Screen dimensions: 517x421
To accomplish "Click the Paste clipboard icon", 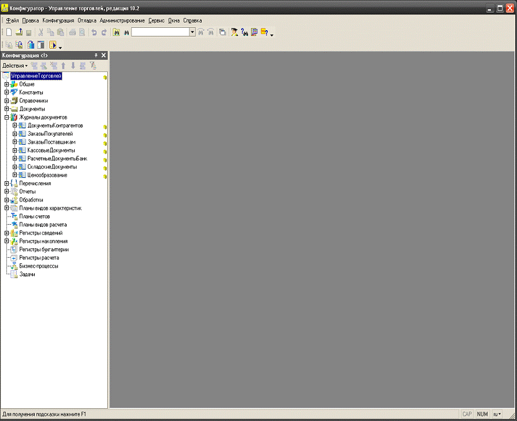I will [60, 32].
